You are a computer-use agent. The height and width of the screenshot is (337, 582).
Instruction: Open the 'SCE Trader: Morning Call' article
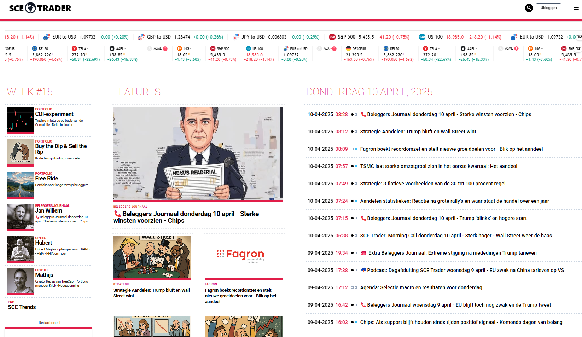tap(456, 236)
